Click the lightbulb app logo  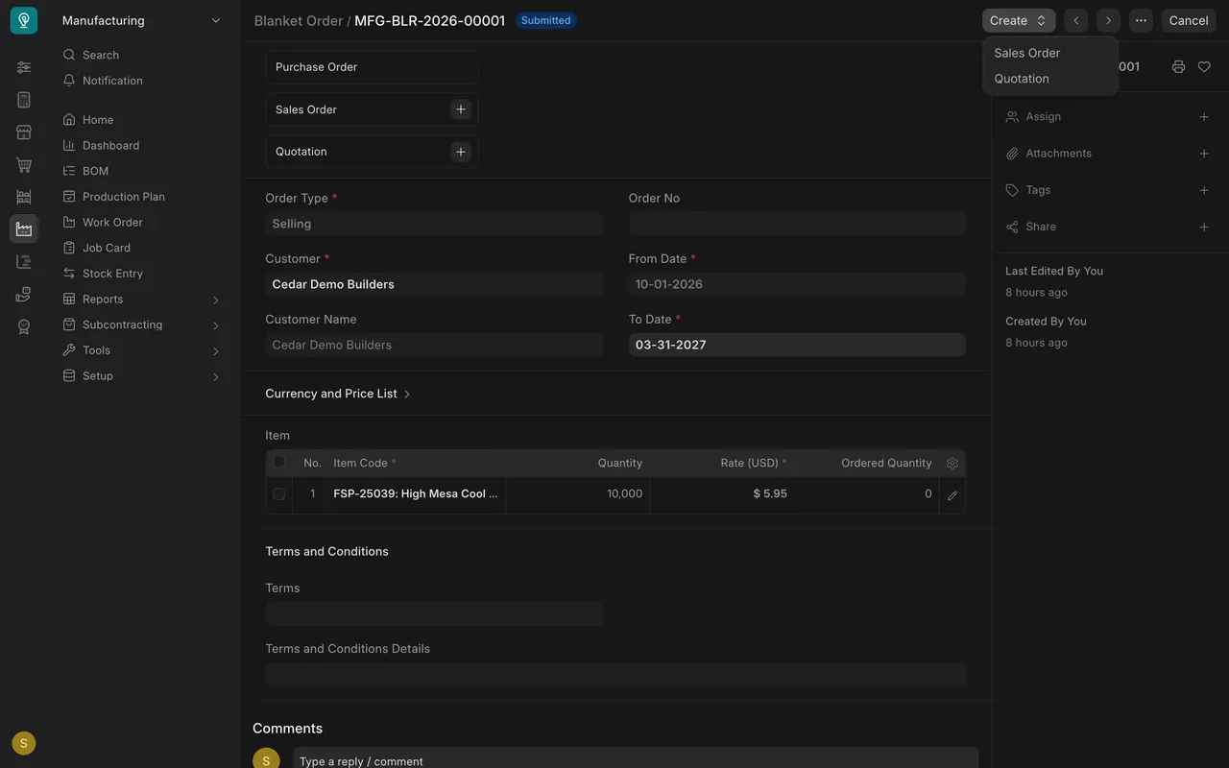(24, 20)
